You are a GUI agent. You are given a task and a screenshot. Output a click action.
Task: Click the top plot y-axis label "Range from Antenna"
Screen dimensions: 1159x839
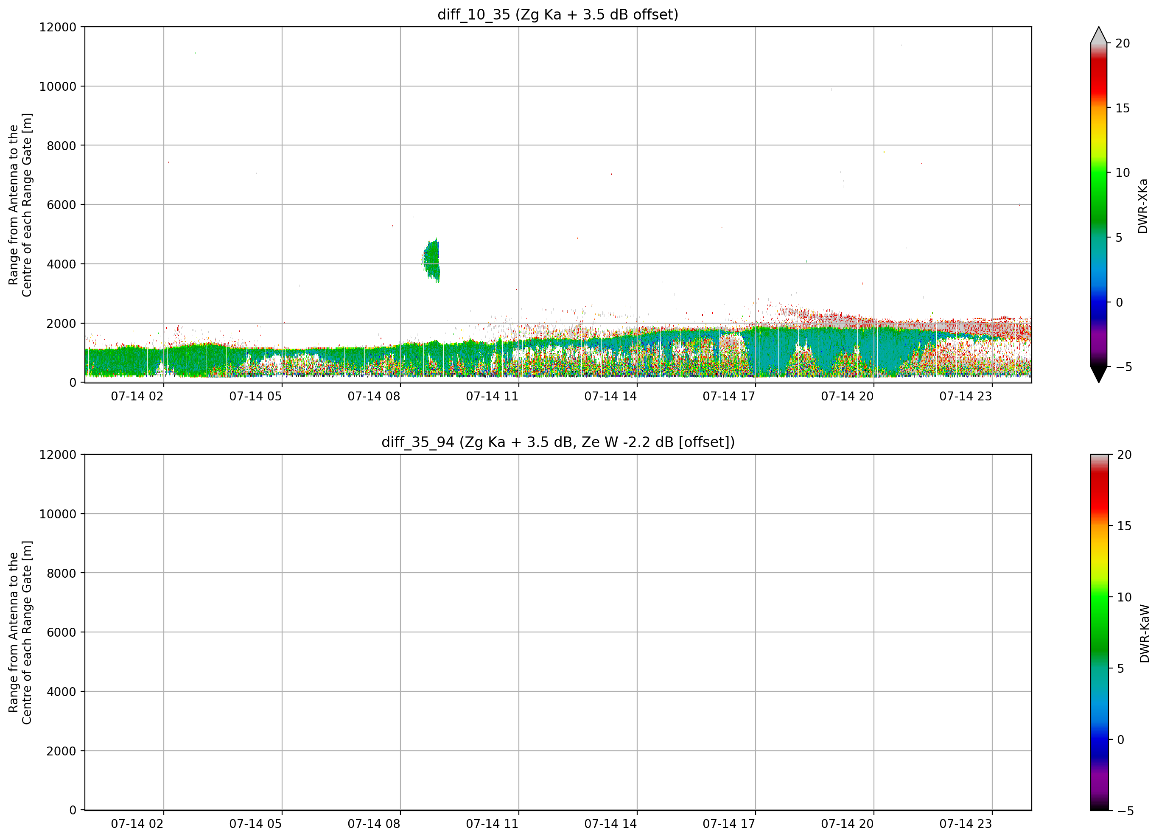[x=20, y=205]
